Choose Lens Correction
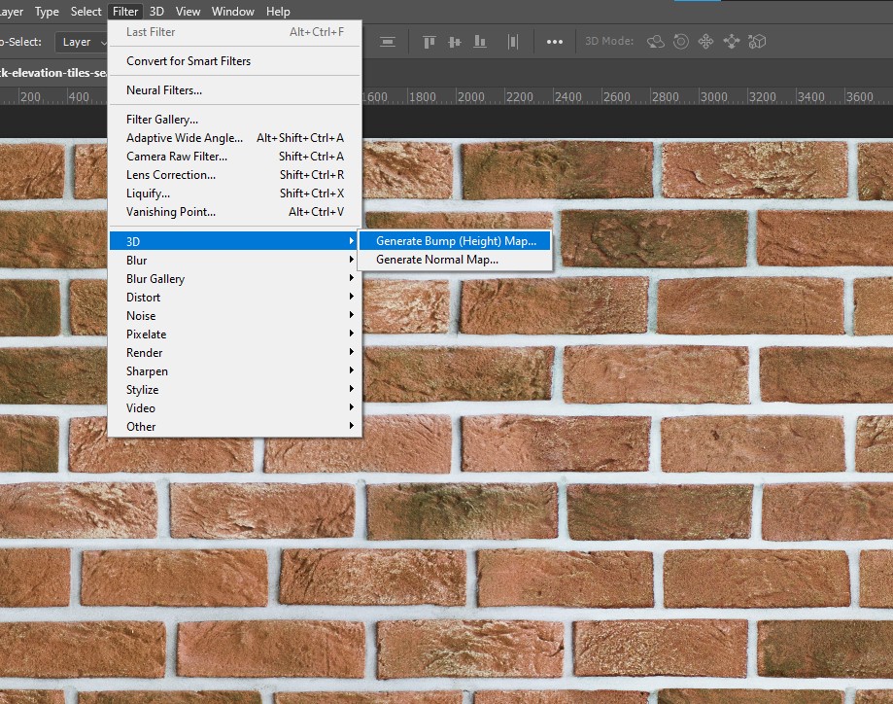The height and width of the screenshot is (704, 893). click(234, 175)
